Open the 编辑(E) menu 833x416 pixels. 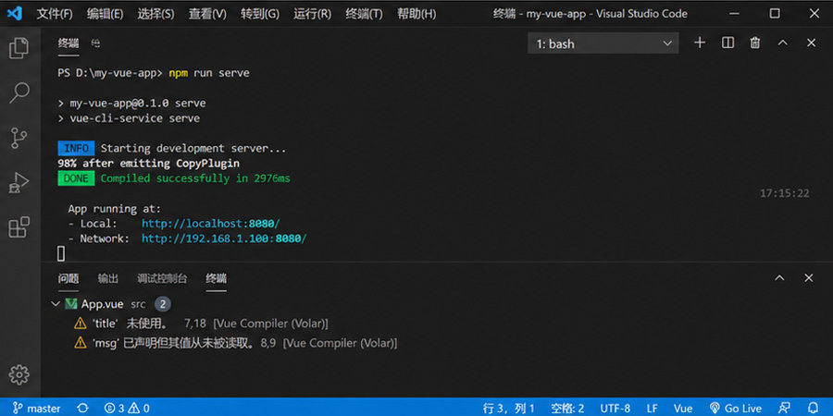(105, 14)
